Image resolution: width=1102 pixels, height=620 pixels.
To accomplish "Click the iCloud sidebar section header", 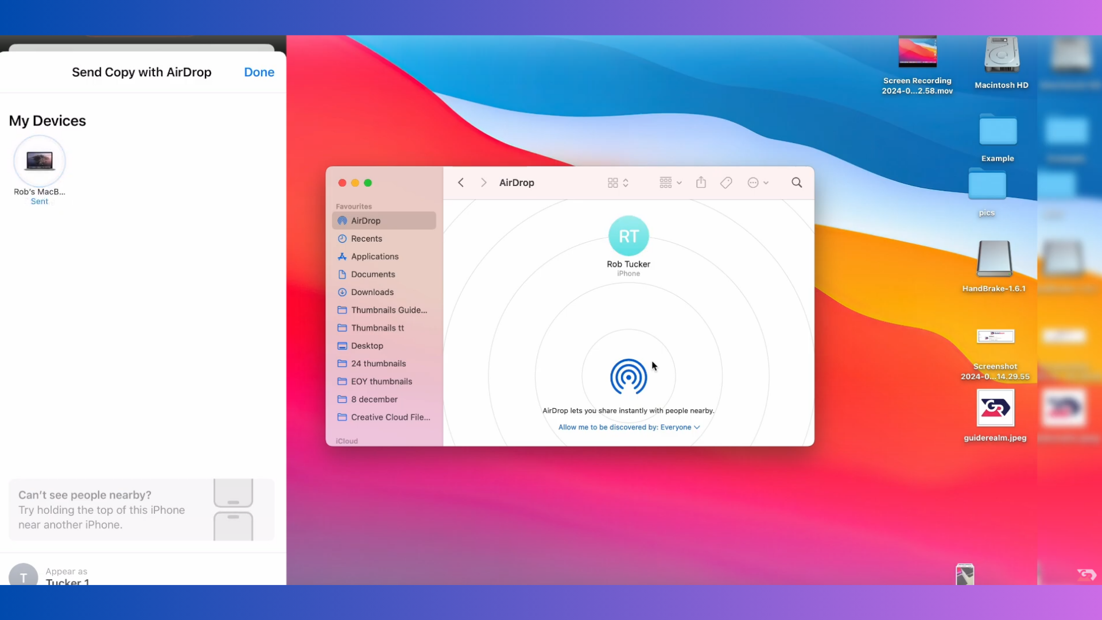I will click(x=347, y=441).
